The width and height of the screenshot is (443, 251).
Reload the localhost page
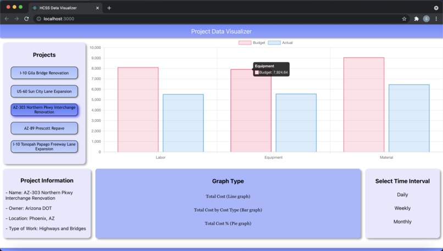(x=26, y=19)
